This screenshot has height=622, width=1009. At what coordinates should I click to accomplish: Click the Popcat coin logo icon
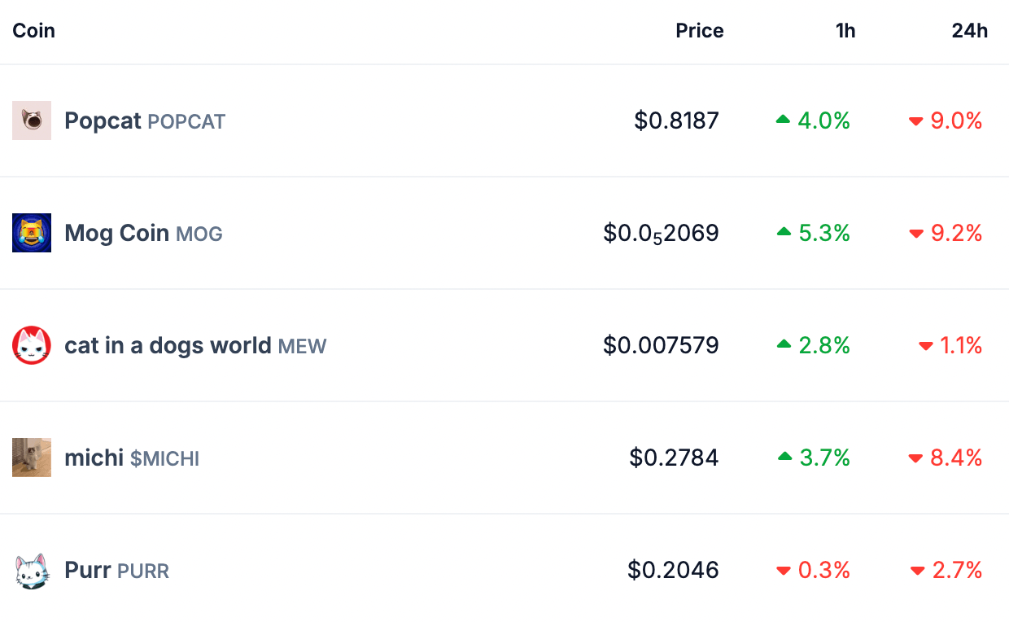point(32,120)
